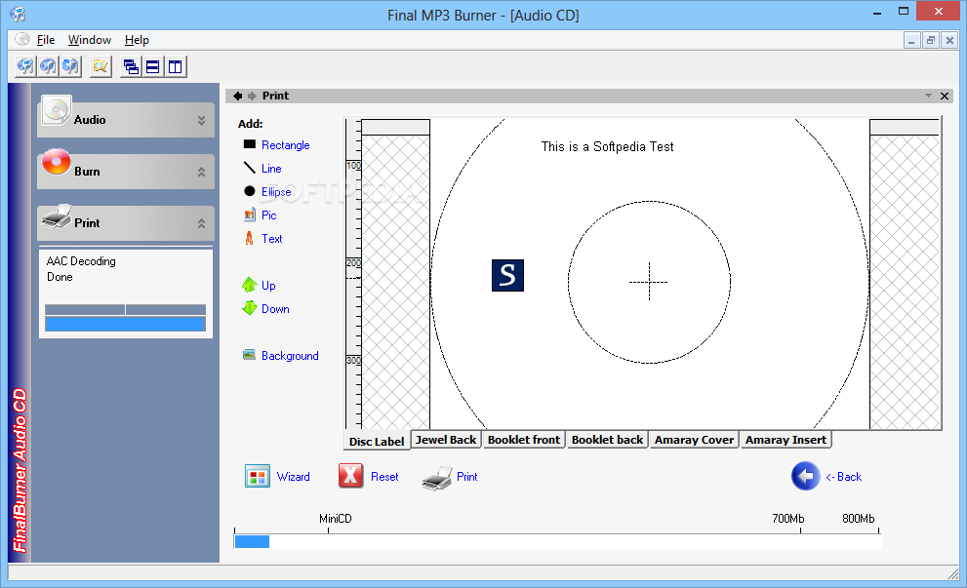Click the red Burn disc icon
The width and height of the screenshot is (967, 588).
coord(57,163)
